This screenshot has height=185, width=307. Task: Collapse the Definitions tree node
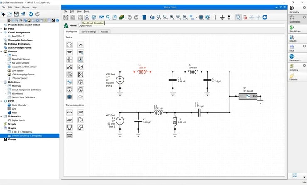pos(2,82)
